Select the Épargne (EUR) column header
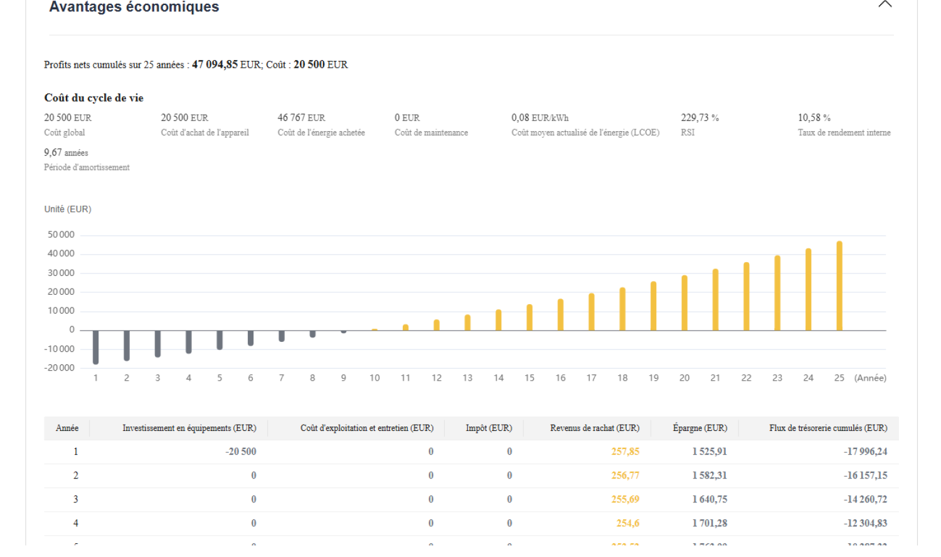The height and width of the screenshot is (557, 941). (x=699, y=428)
